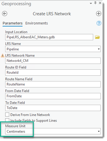Select the From Date Field input
This screenshot has height=141, width=107.
(53, 96)
